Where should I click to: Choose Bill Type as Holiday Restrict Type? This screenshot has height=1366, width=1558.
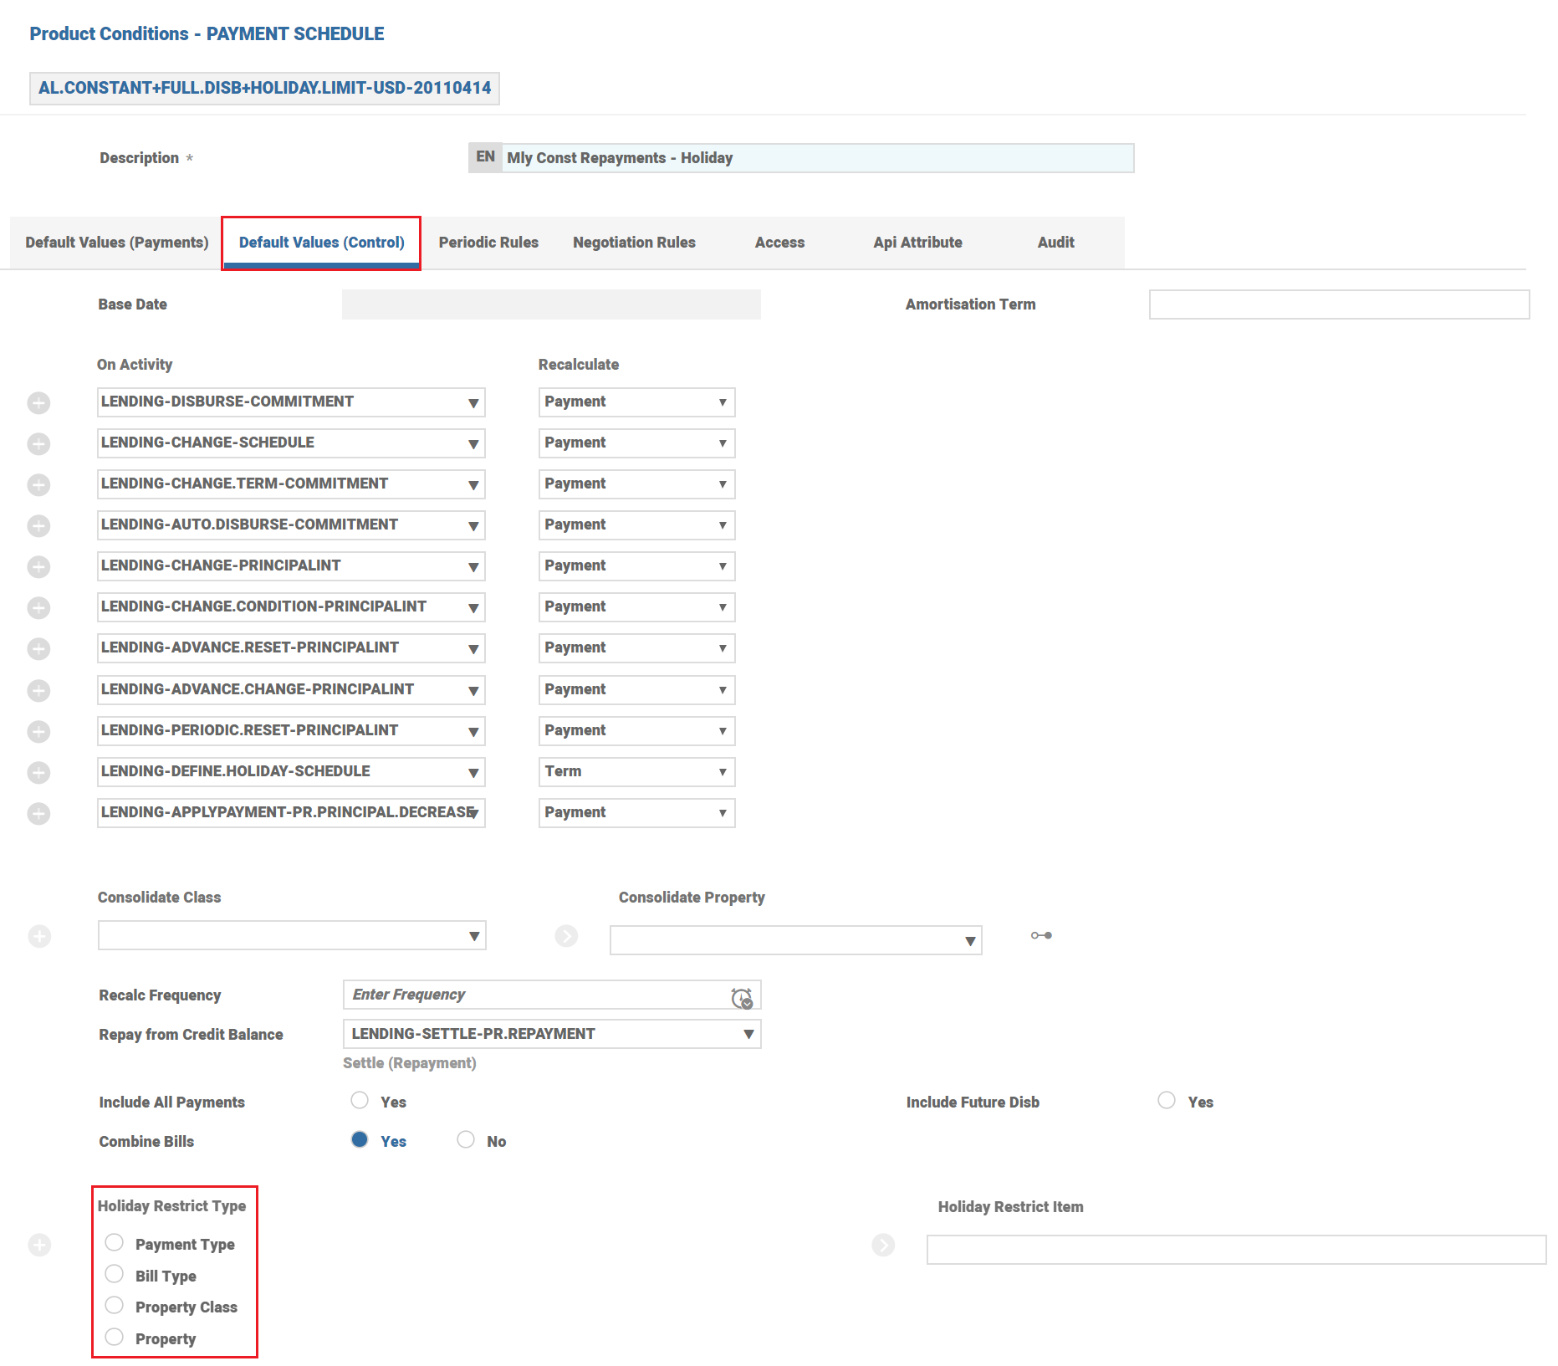(115, 1274)
